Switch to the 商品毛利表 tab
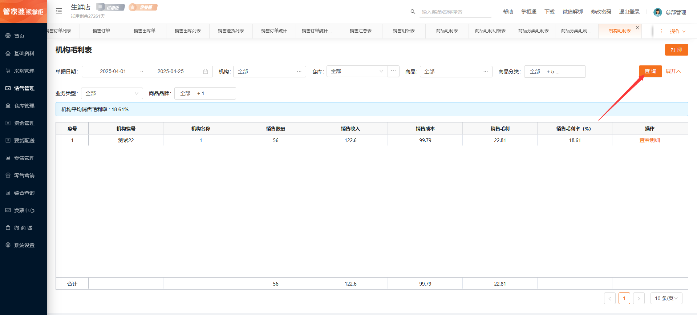Image resolution: width=697 pixels, height=315 pixels. (x=447, y=31)
